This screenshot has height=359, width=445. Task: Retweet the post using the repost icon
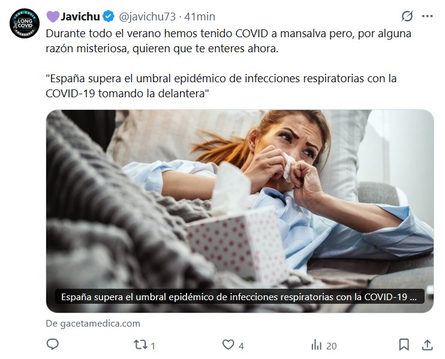140,345
